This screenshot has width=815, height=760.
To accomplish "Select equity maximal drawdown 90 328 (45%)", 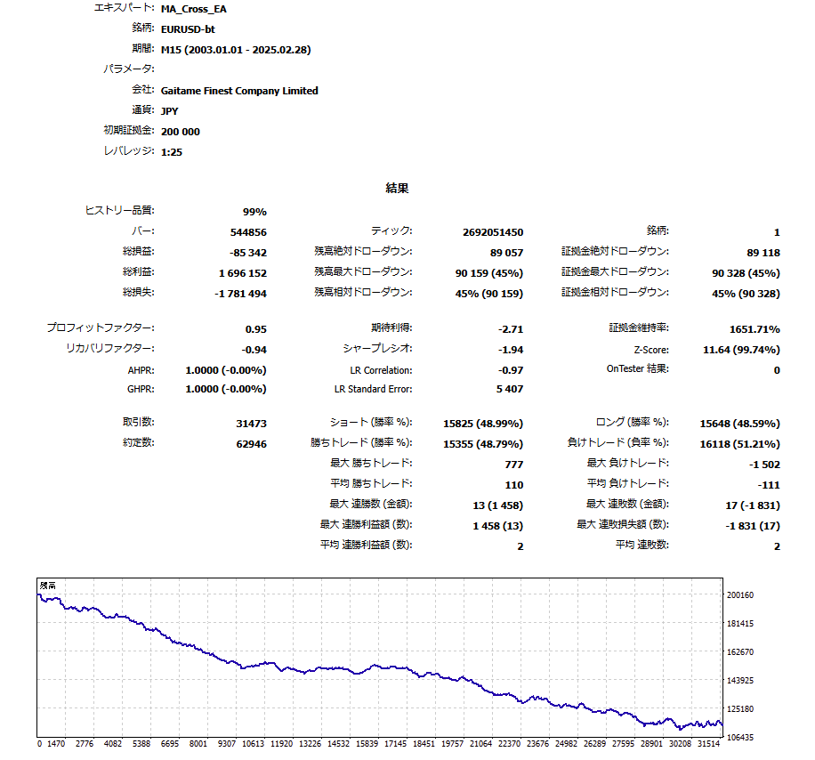I will [746, 273].
